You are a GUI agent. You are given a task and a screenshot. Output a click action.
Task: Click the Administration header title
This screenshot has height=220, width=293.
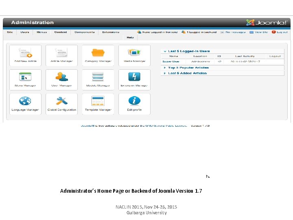32,22
